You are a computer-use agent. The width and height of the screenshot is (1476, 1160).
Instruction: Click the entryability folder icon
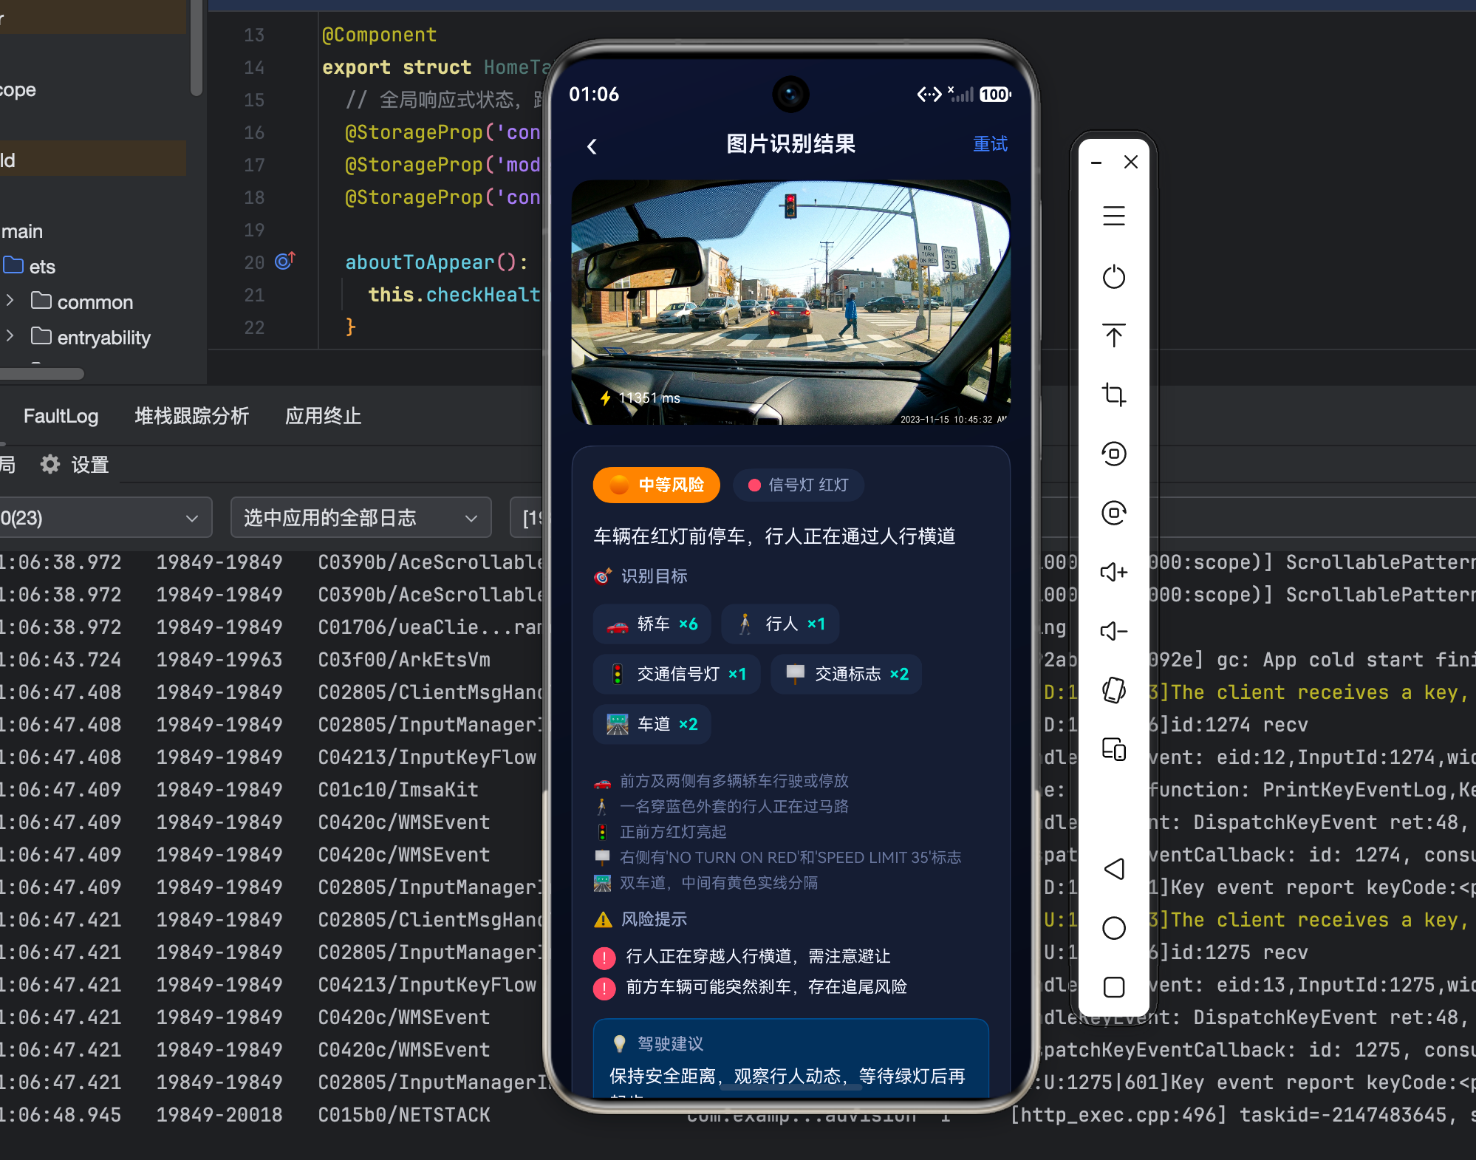tap(41, 336)
